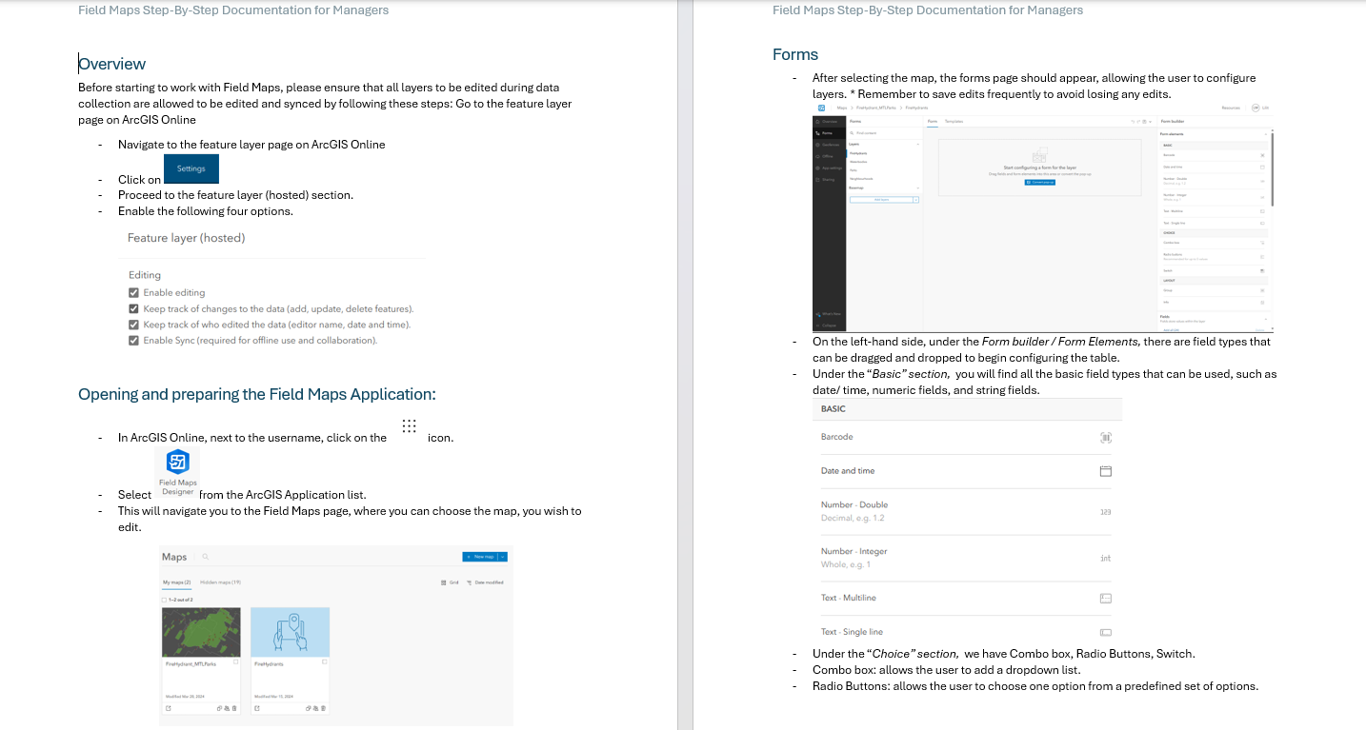Toggle the Enable Sync checkbox
This screenshot has width=1366, height=730.
[x=134, y=341]
